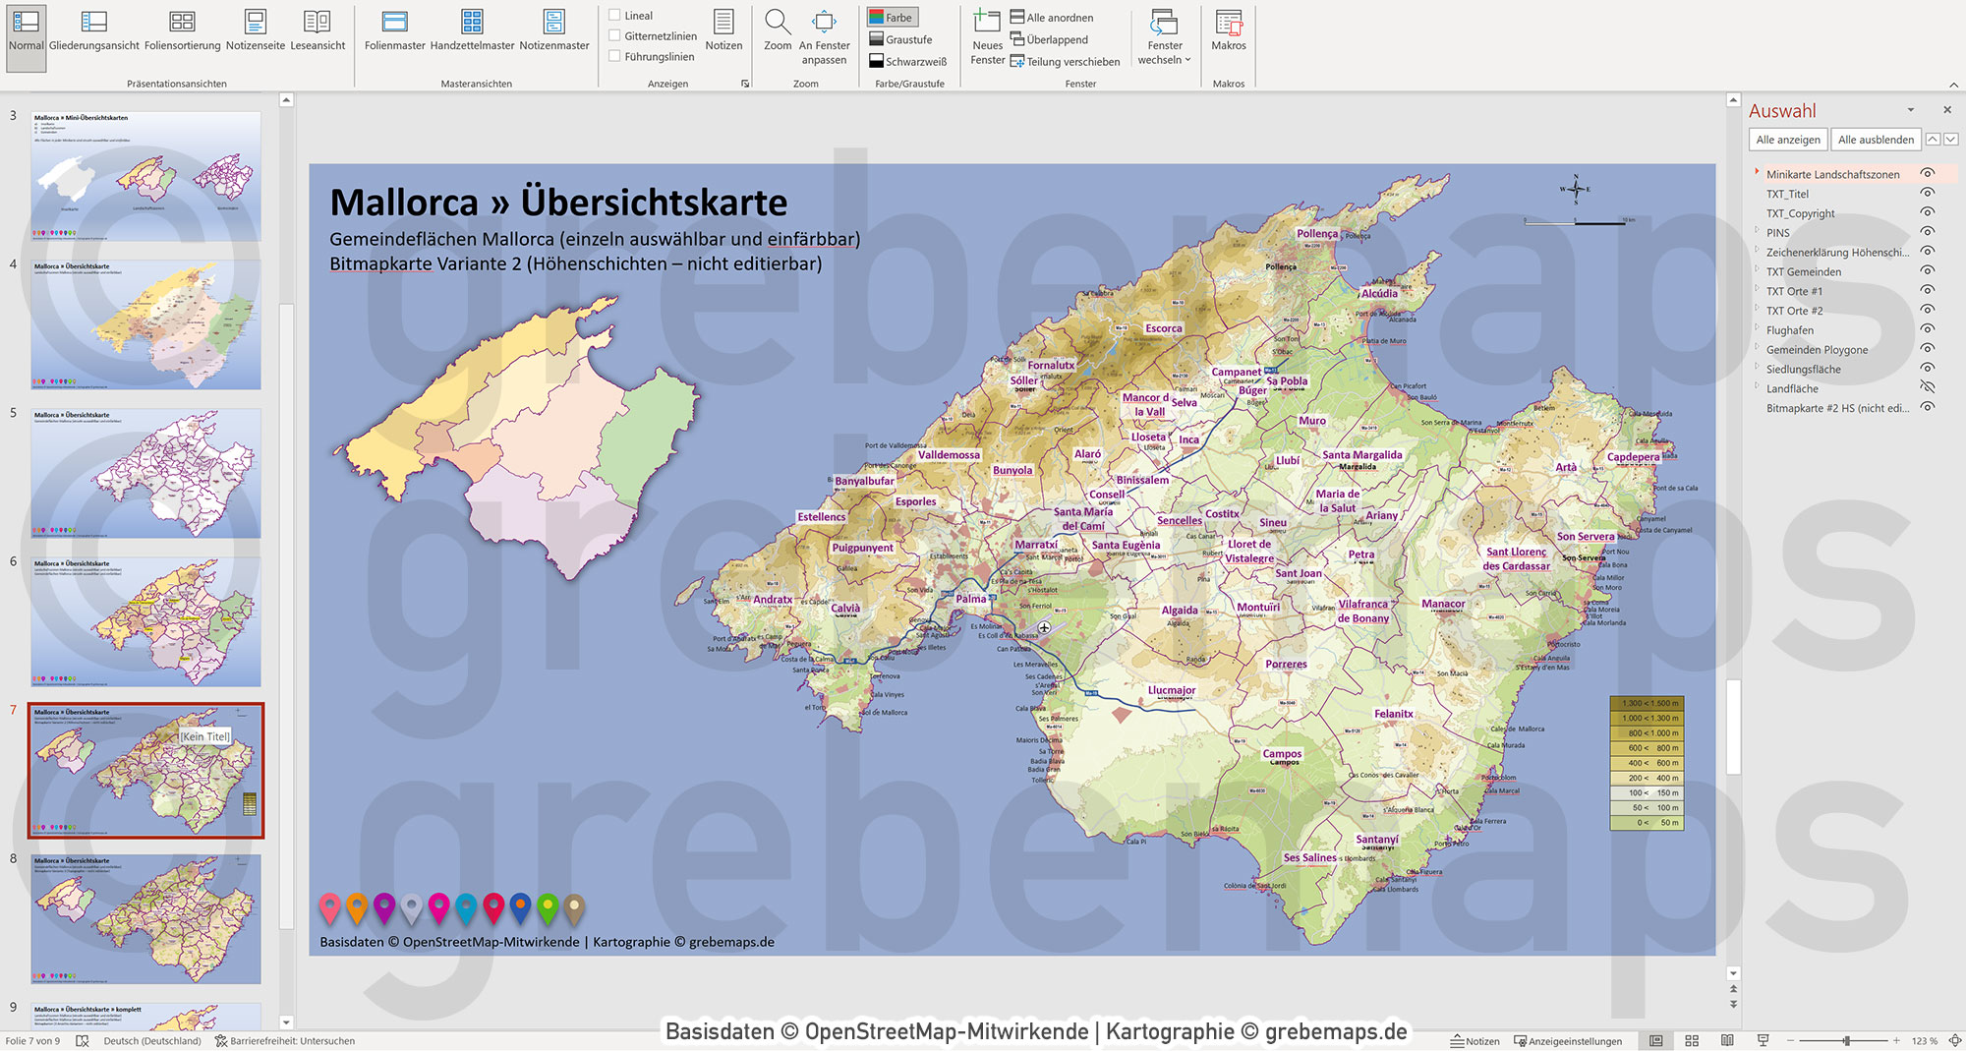The height and width of the screenshot is (1051, 1966).
Task: Click Alle anzeigen button
Action: tap(1788, 140)
